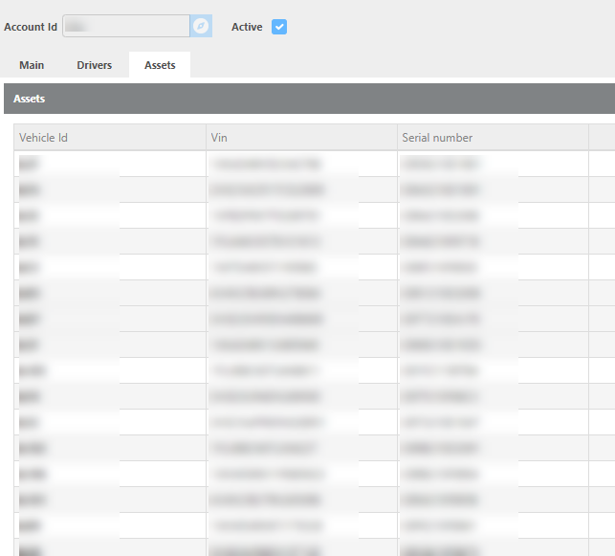Click the Account Id input field

(x=125, y=27)
